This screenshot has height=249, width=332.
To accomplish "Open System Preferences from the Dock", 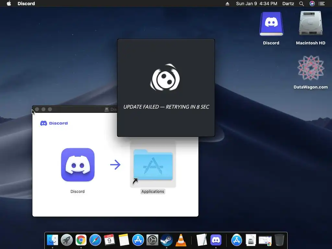I will click(x=152, y=240).
